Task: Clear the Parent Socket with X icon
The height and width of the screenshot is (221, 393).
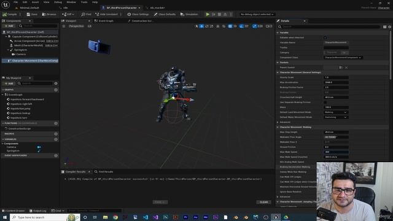Action: pyautogui.click(x=346, y=68)
